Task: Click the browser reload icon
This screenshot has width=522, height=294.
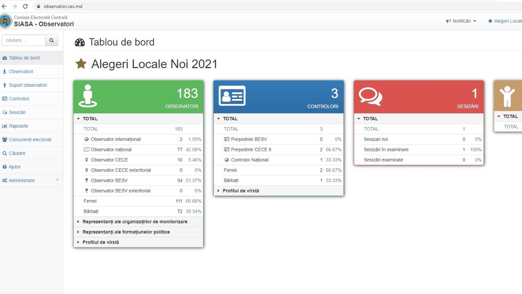Action: pos(25,6)
